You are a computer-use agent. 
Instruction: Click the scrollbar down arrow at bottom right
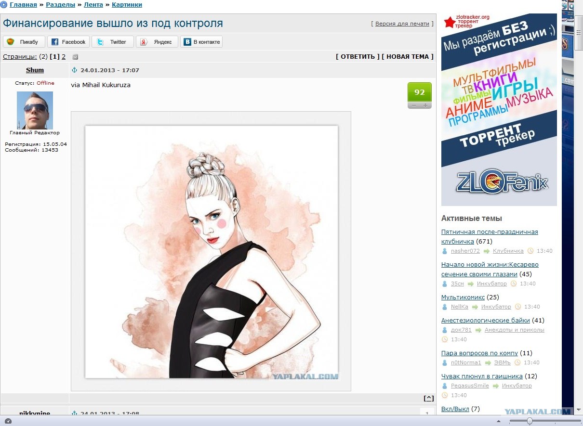coord(579,410)
